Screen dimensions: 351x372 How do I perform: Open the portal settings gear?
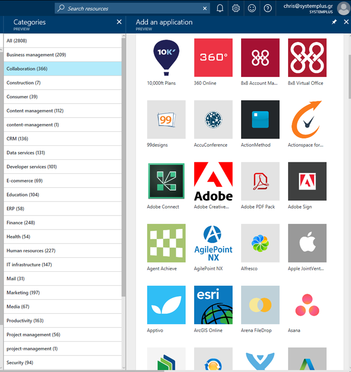(x=236, y=8)
